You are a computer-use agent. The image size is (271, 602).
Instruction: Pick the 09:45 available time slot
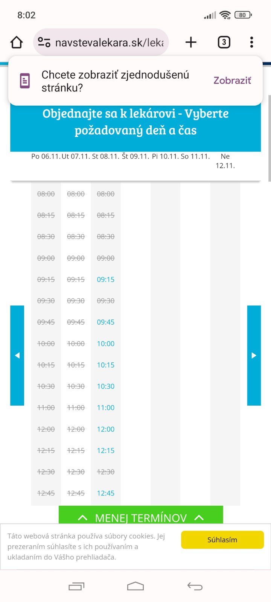(x=106, y=322)
